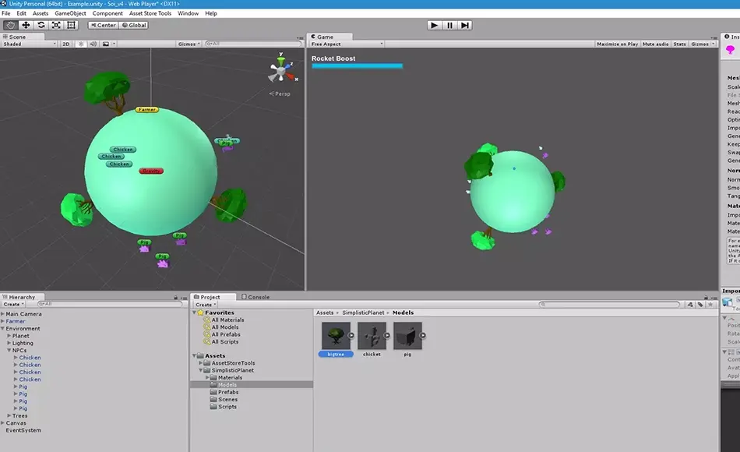Viewport: 740px width, 452px height.
Task: Select the bigtree model thumbnail
Action: [336, 336]
